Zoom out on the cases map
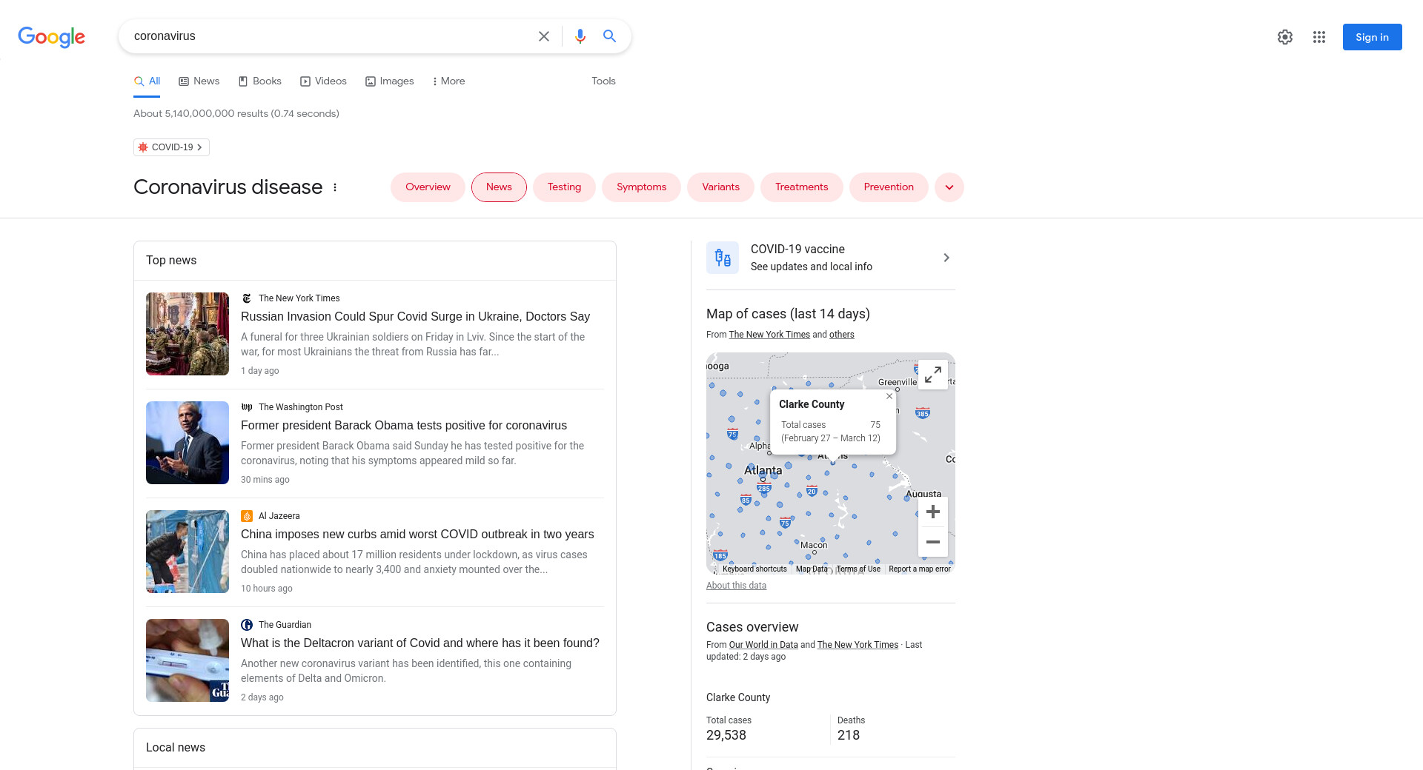The height and width of the screenshot is (770, 1423). click(x=932, y=542)
